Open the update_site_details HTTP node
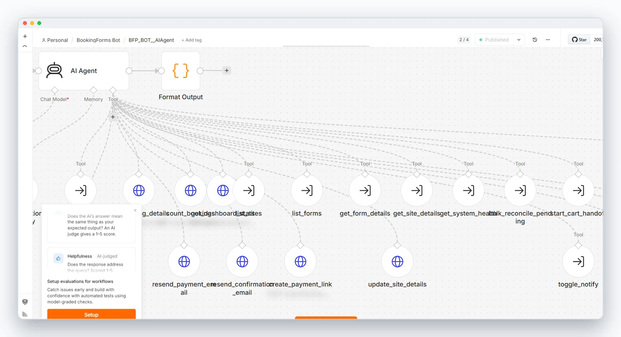Screen dimensions: 621x337 [397, 261]
